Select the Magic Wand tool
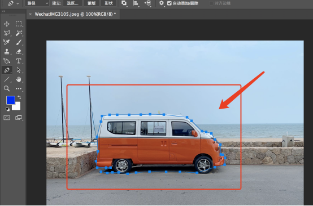This screenshot has width=313, height=206. [x=19, y=33]
